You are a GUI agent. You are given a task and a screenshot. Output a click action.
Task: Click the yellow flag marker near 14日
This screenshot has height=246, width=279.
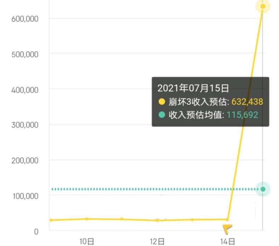tap(227, 229)
